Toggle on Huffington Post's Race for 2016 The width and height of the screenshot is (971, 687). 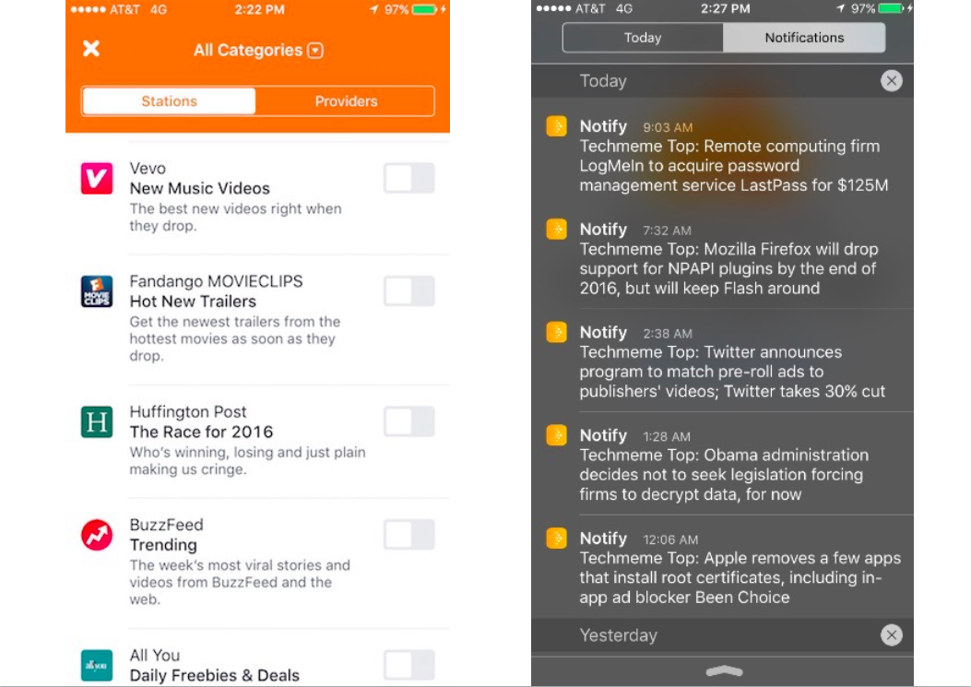pos(409,420)
